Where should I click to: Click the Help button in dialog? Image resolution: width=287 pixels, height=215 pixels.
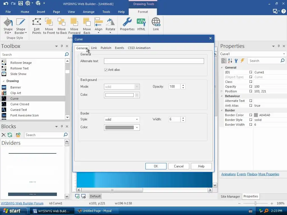click(x=201, y=166)
